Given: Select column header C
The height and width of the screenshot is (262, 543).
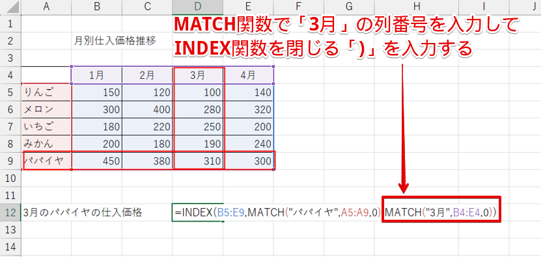Looking at the screenshot, I should point(147,7).
